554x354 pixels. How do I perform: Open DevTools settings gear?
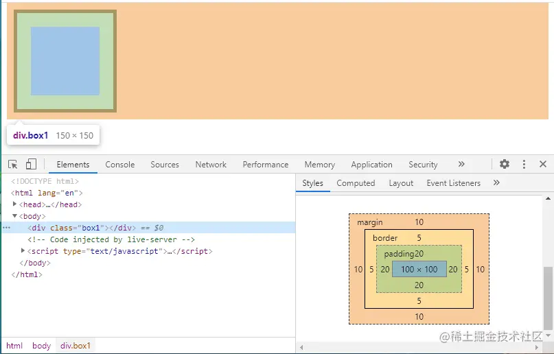(504, 164)
